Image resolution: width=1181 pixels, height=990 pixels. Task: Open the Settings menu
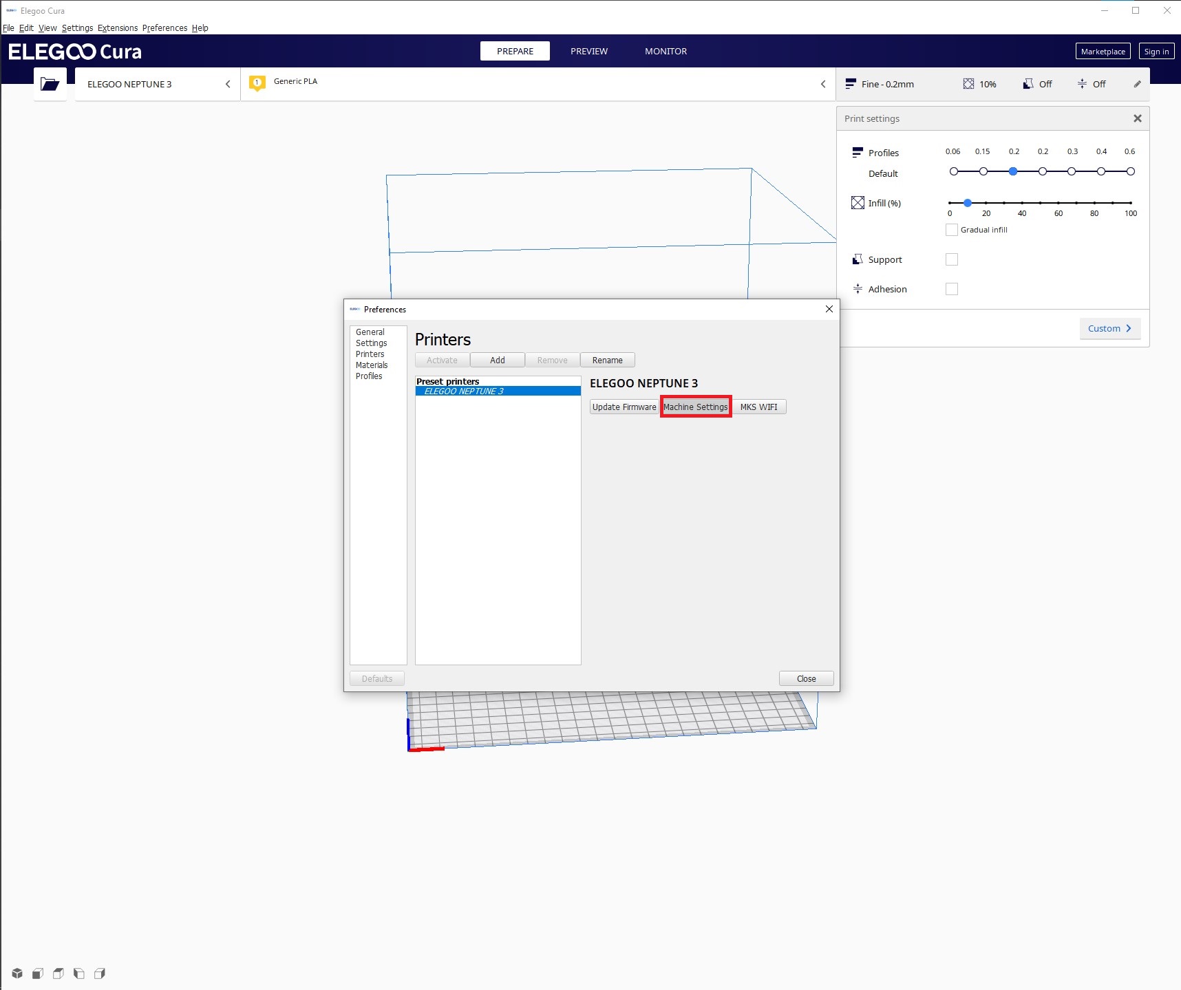click(77, 28)
